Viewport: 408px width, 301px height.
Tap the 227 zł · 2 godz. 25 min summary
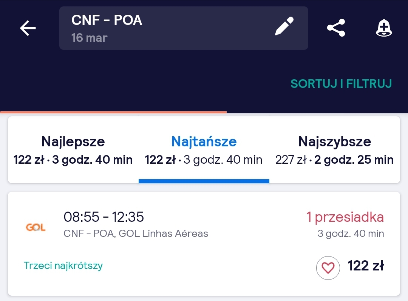pyautogui.click(x=335, y=160)
